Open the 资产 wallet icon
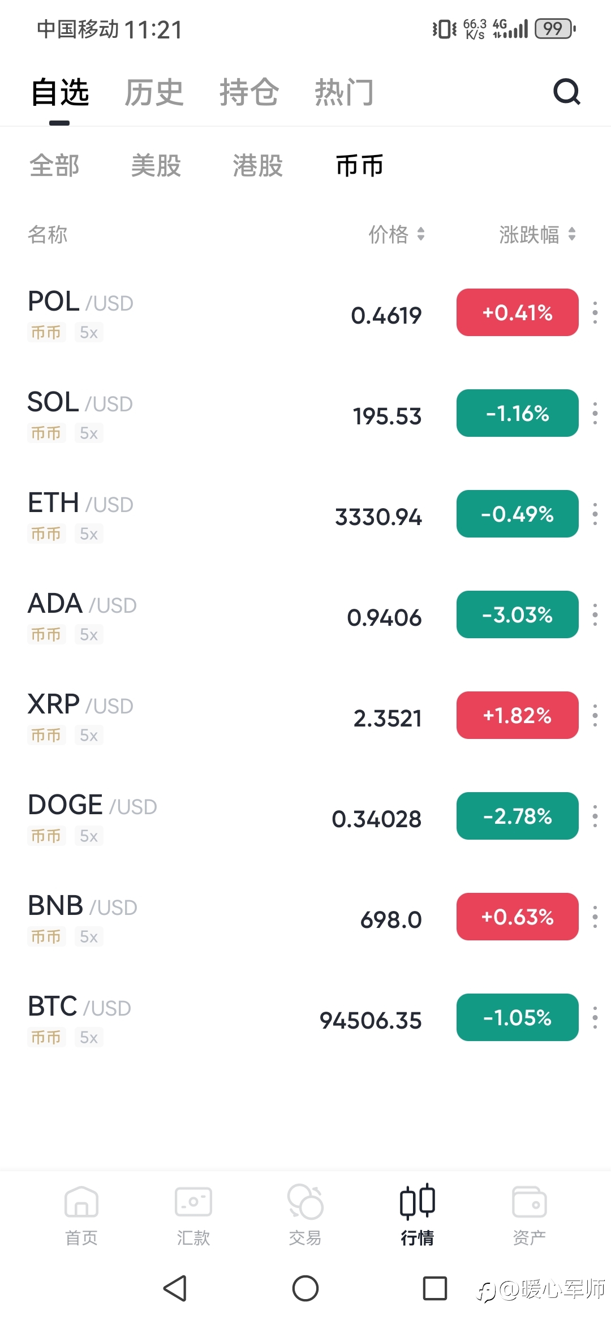 point(530,1202)
